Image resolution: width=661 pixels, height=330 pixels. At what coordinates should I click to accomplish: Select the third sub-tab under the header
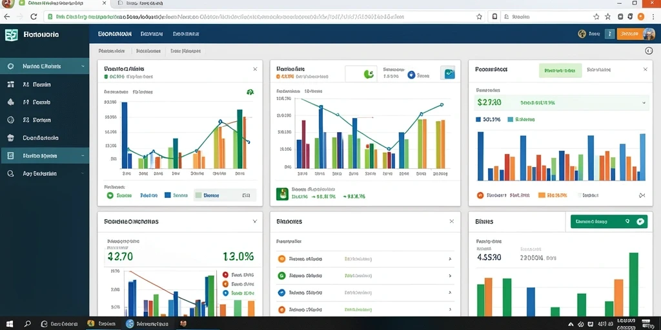tap(185, 51)
